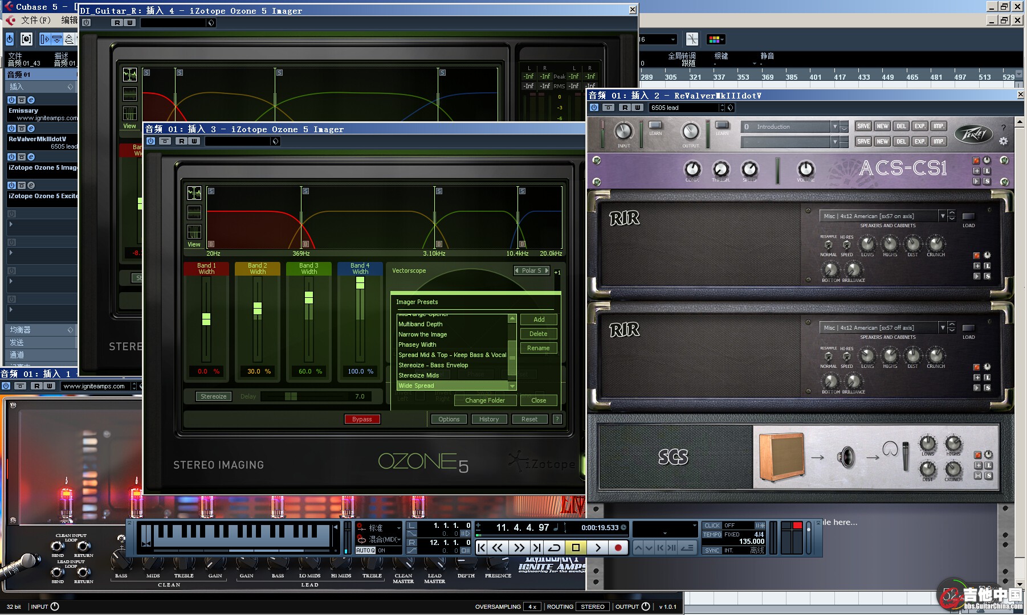Click LOAD on the top RIR module

click(968, 216)
